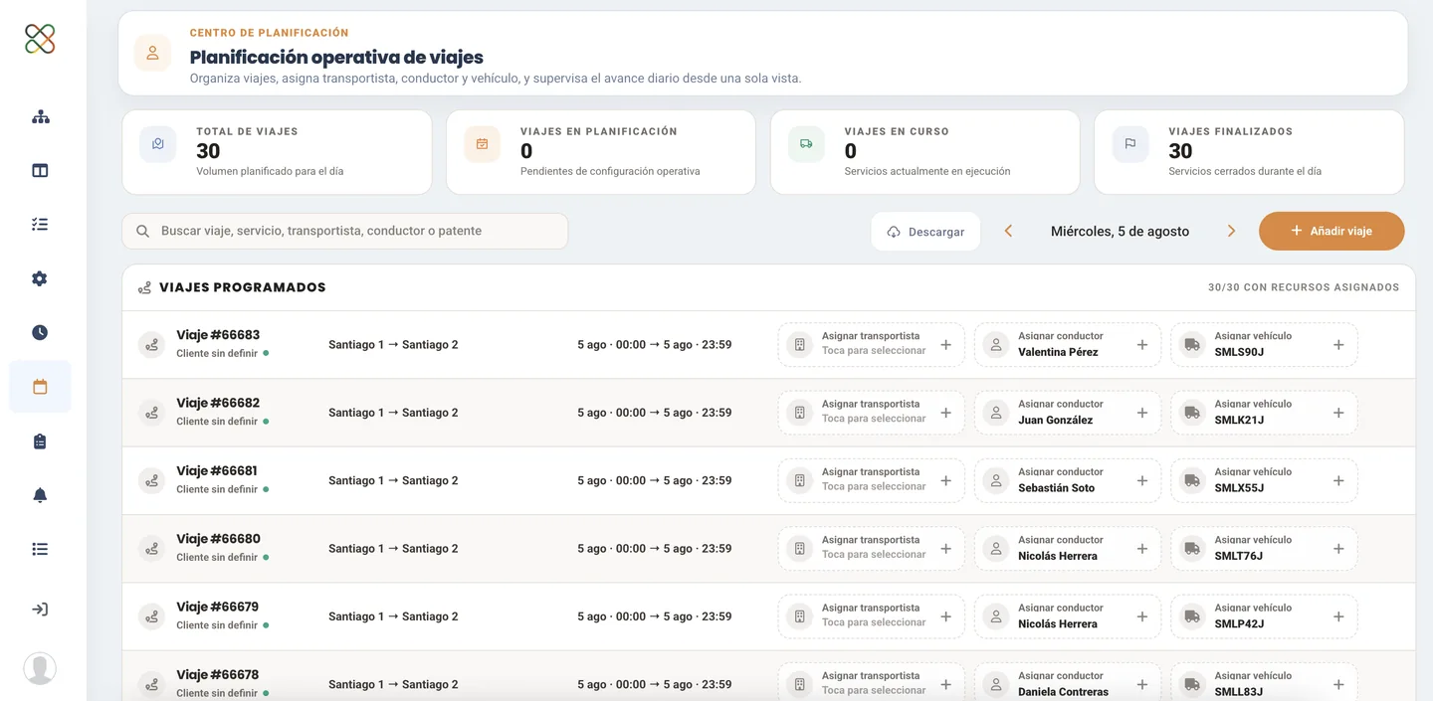This screenshot has height=701, width=1433.
Task: Click the Viajes en planificación card
Action: tap(601, 152)
